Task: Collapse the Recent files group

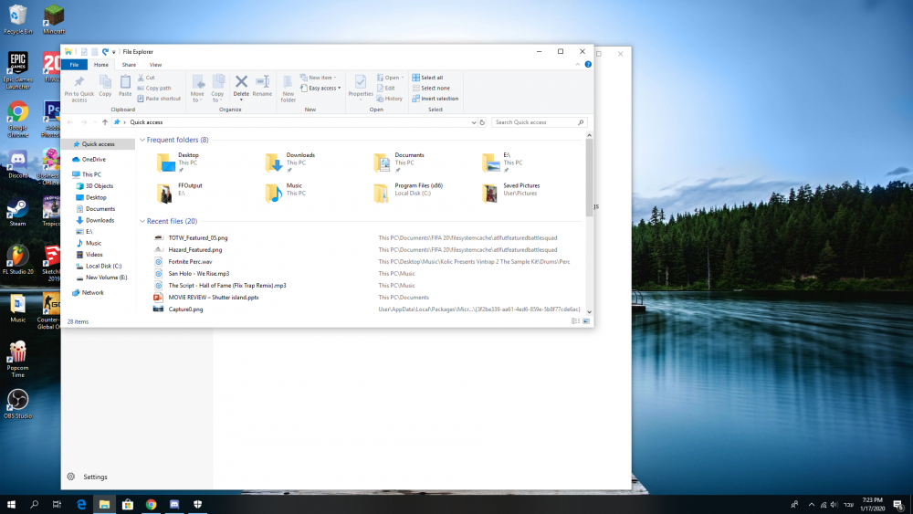Action: point(142,221)
